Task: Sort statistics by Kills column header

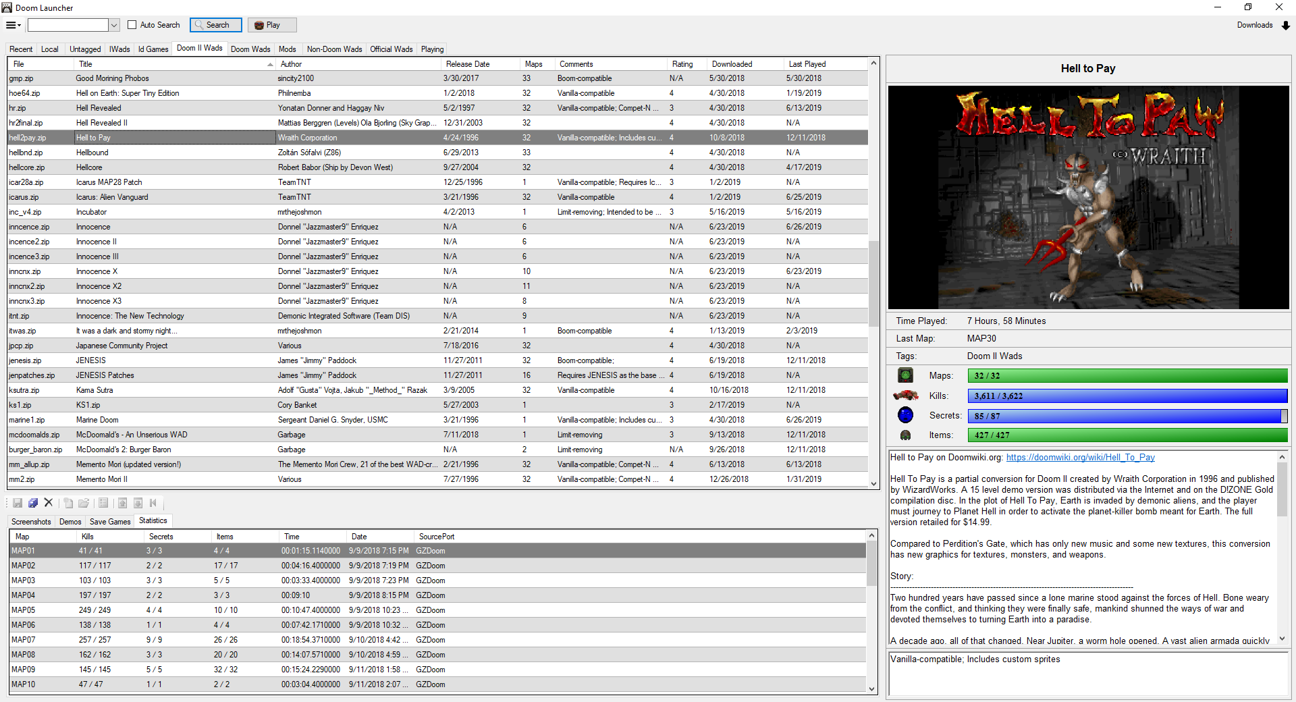Action: point(111,537)
